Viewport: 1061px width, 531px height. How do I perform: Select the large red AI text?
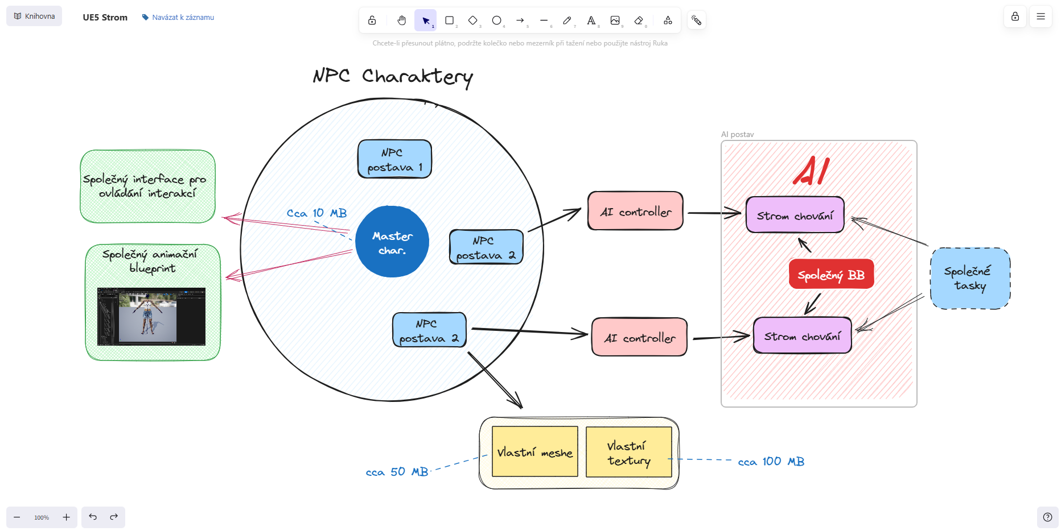pos(812,171)
